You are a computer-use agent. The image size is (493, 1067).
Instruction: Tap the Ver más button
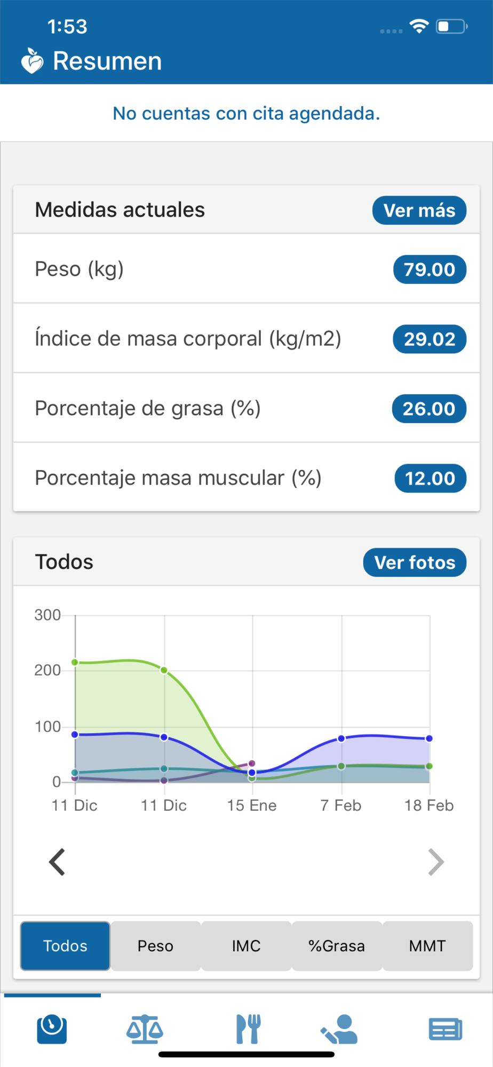coord(419,210)
